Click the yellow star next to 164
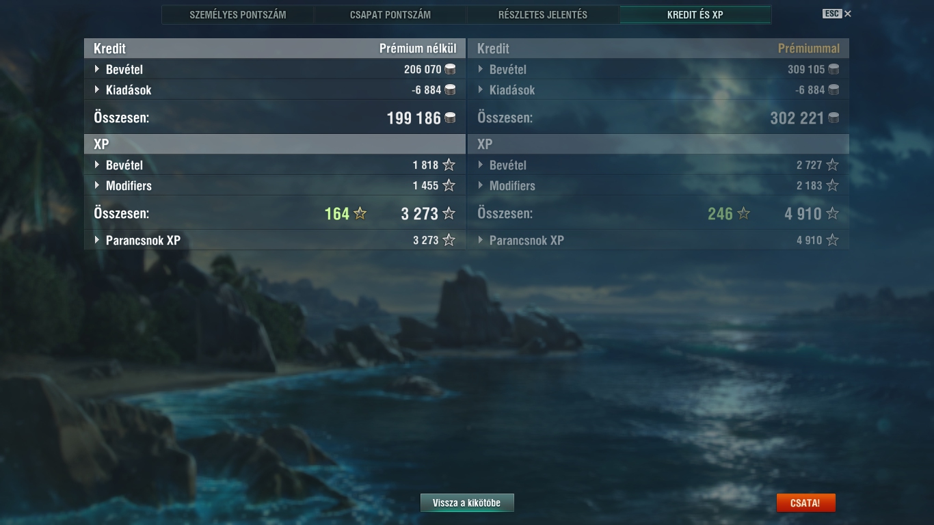This screenshot has height=525, width=934. (360, 213)
